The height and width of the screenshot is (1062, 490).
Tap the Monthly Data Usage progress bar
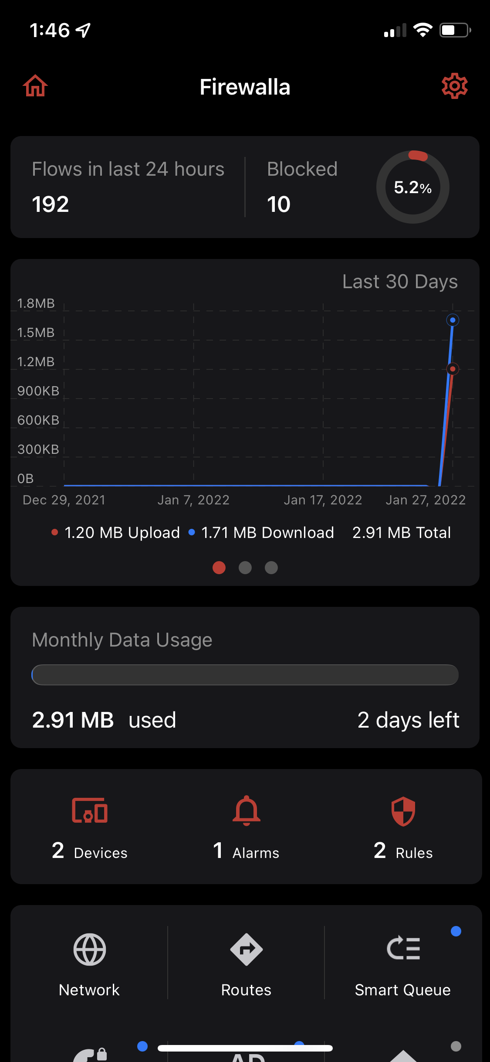(x=245, y=675)
